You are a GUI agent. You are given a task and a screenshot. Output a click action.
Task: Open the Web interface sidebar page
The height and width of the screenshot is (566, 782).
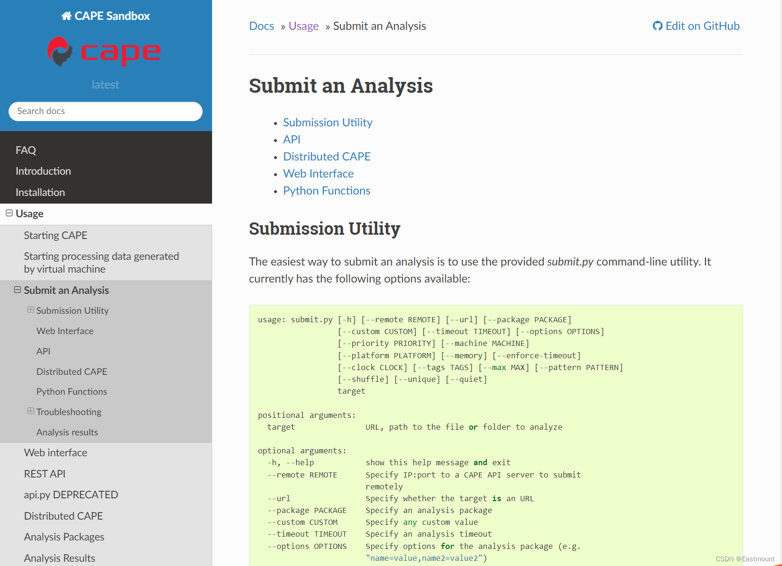(x=55, y=452)
